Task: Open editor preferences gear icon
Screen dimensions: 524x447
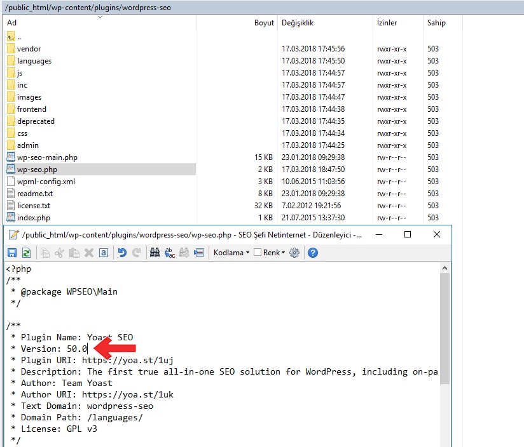Action: pyautogui.click(x=294, y=253)
